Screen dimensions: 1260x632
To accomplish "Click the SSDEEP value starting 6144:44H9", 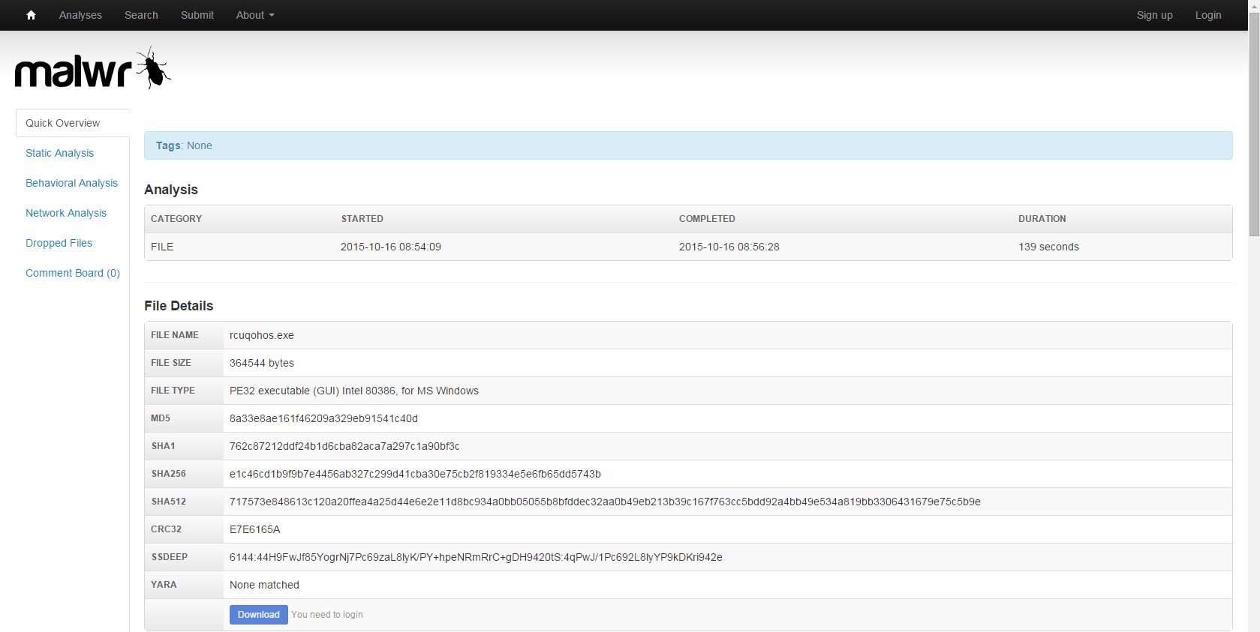I will (x=476, y=557).
